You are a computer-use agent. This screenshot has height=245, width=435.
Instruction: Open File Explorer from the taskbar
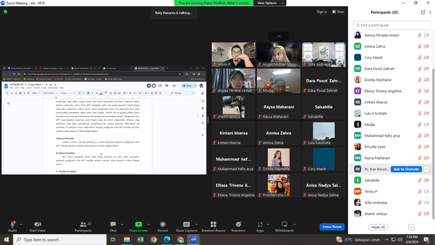(x=127, y=240)
